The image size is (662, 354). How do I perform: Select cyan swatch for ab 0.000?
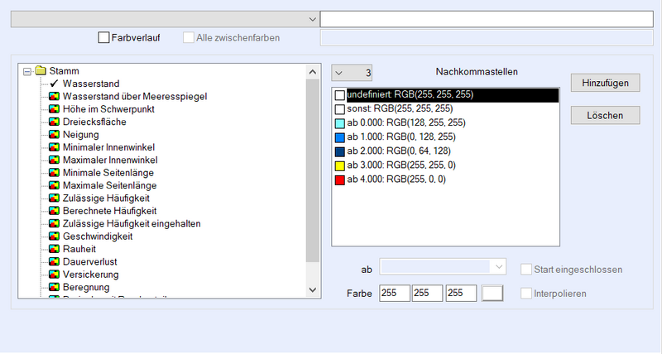340,123
